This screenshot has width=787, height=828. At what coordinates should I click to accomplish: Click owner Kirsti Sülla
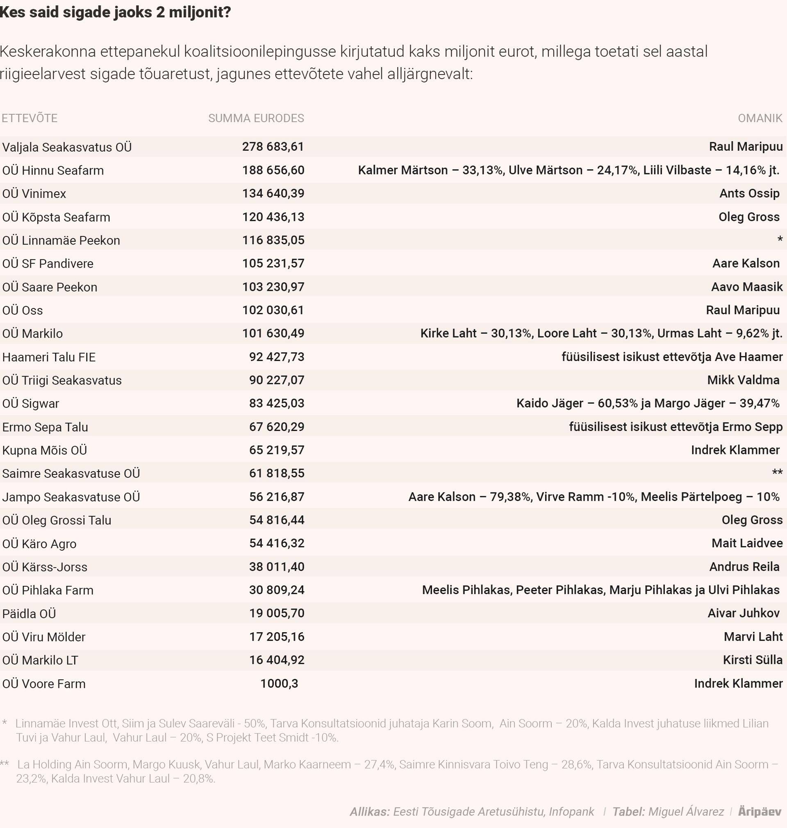752,660
